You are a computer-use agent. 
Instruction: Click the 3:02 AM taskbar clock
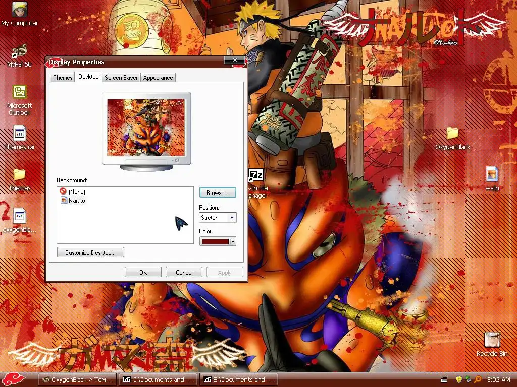498,379
